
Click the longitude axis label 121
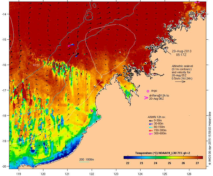[67, 174]
